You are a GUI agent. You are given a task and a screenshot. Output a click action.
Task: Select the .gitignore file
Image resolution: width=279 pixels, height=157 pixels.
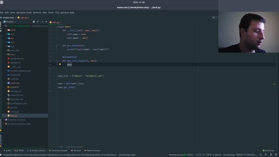pos(15,63)
